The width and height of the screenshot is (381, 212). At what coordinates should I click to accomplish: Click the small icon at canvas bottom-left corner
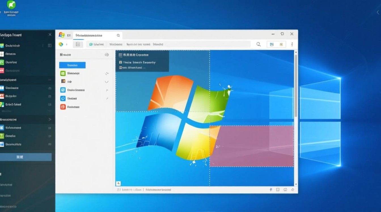[x=118, y=183]
